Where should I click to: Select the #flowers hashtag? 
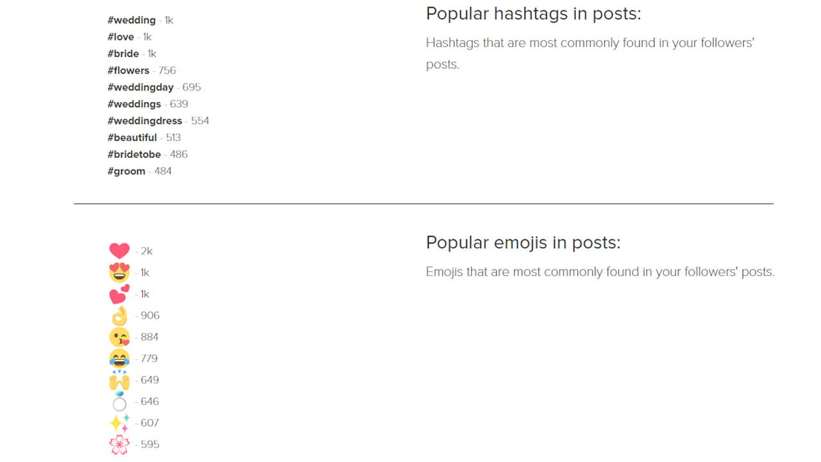(128, 71)
